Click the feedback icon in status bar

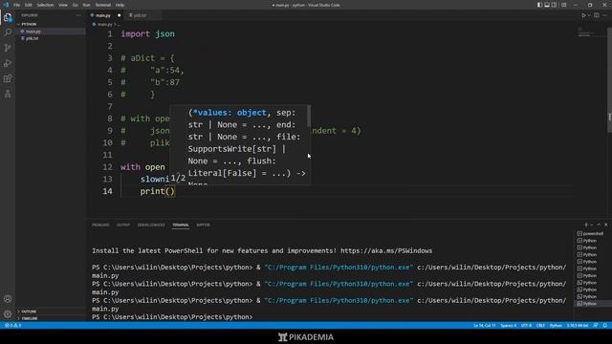coord(596,325)
